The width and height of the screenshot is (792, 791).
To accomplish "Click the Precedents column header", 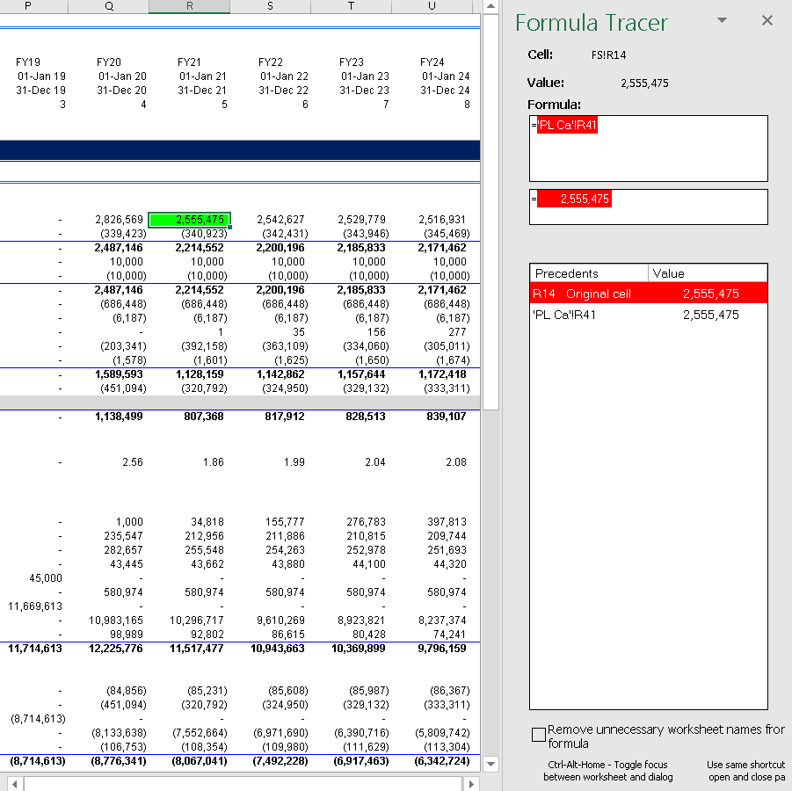I will [589, 273].
